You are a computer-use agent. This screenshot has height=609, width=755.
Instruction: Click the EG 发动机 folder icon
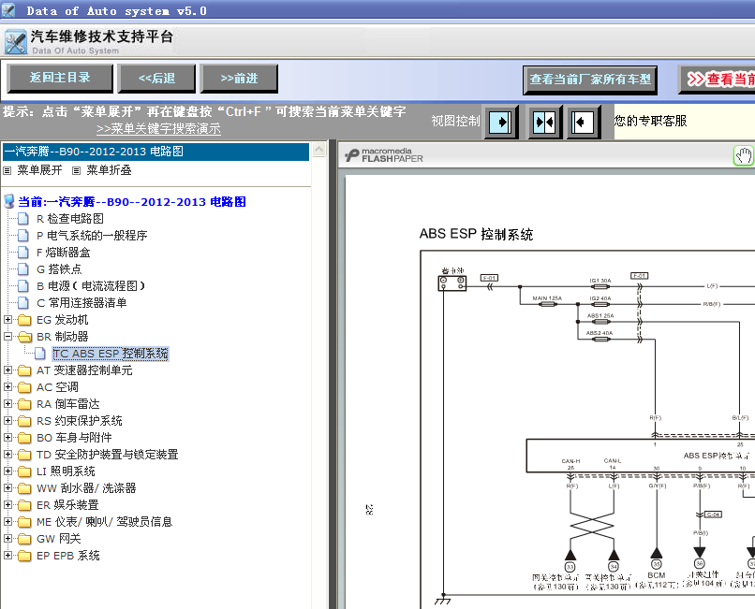tap(24, 320)
